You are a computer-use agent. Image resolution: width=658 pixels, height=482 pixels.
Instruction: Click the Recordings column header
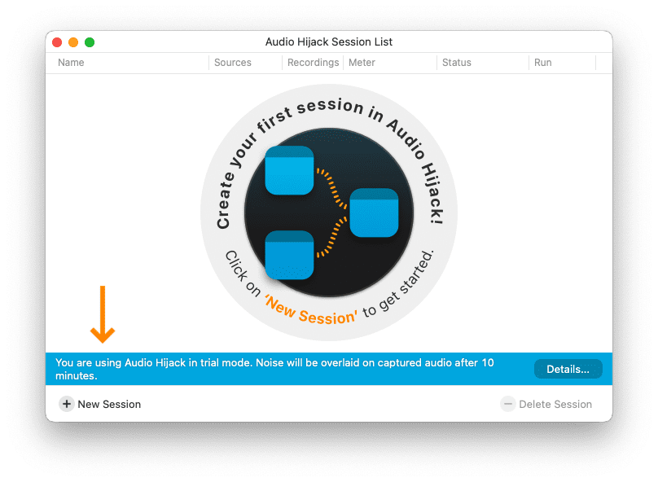coord(313,63)
